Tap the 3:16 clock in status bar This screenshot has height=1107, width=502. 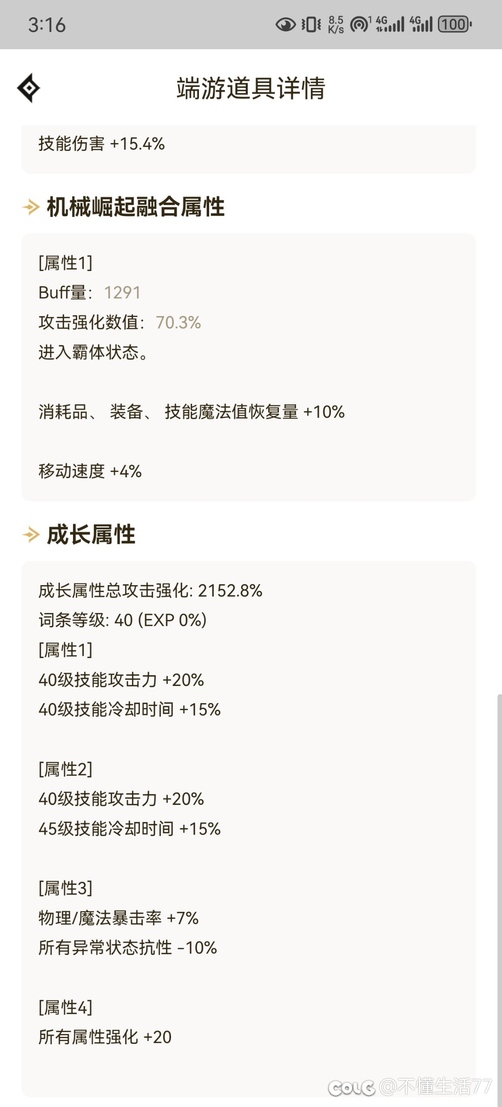[47, 25]
